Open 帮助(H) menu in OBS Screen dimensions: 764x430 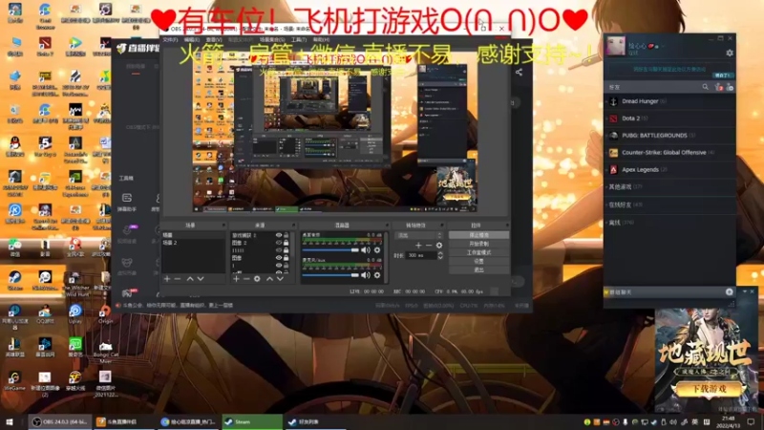pos(321,39)
